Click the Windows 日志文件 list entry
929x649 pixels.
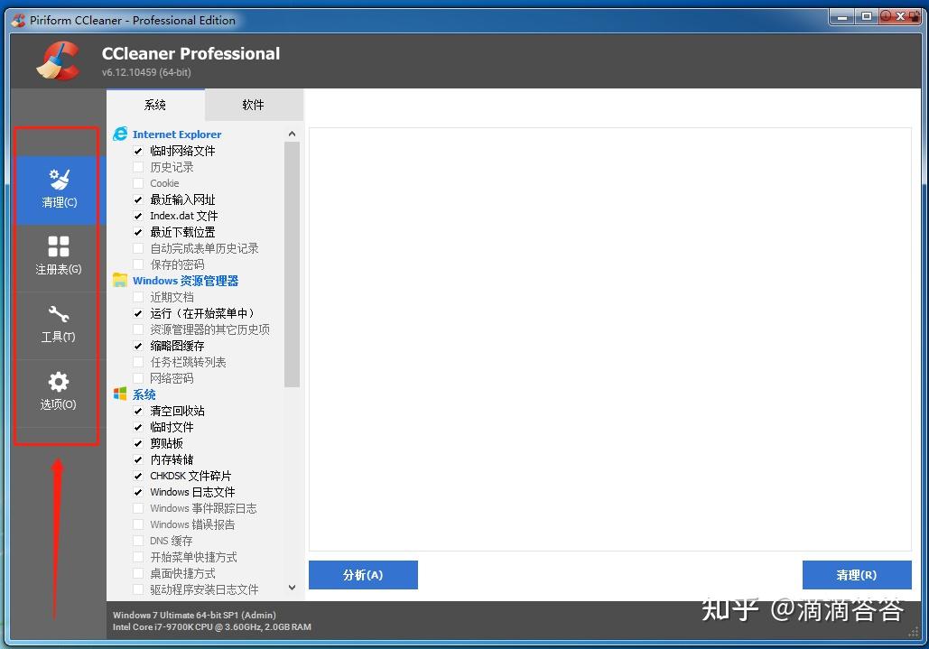click(x=194, y=492)
